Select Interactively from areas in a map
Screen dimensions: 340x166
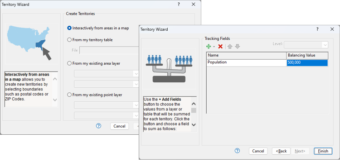pyautogui.click(x=98, y=28)
